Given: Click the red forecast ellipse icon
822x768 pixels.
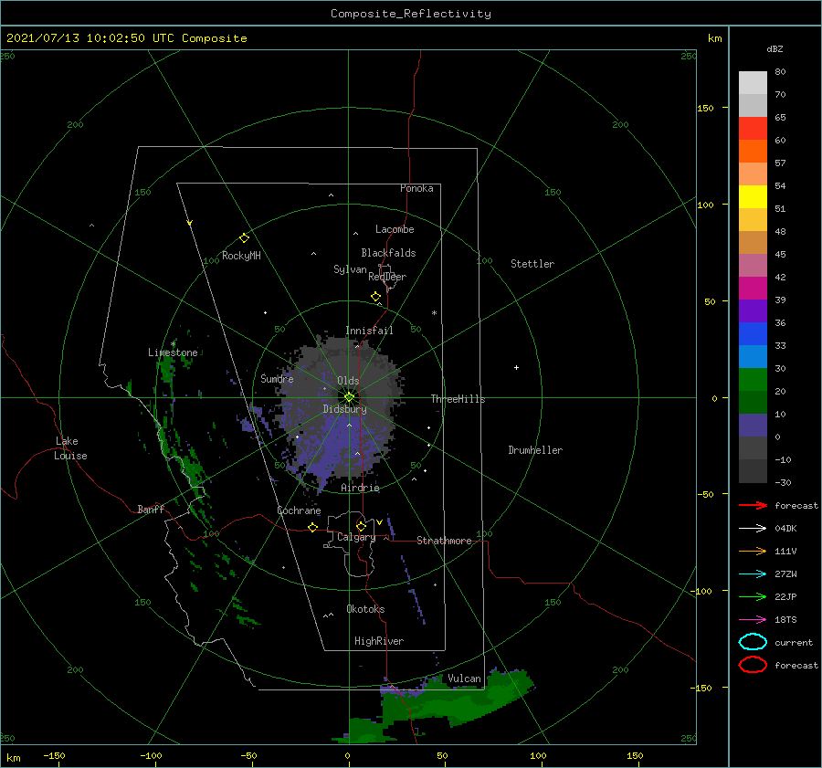Looking at the screenshot, I should [753, 665].
